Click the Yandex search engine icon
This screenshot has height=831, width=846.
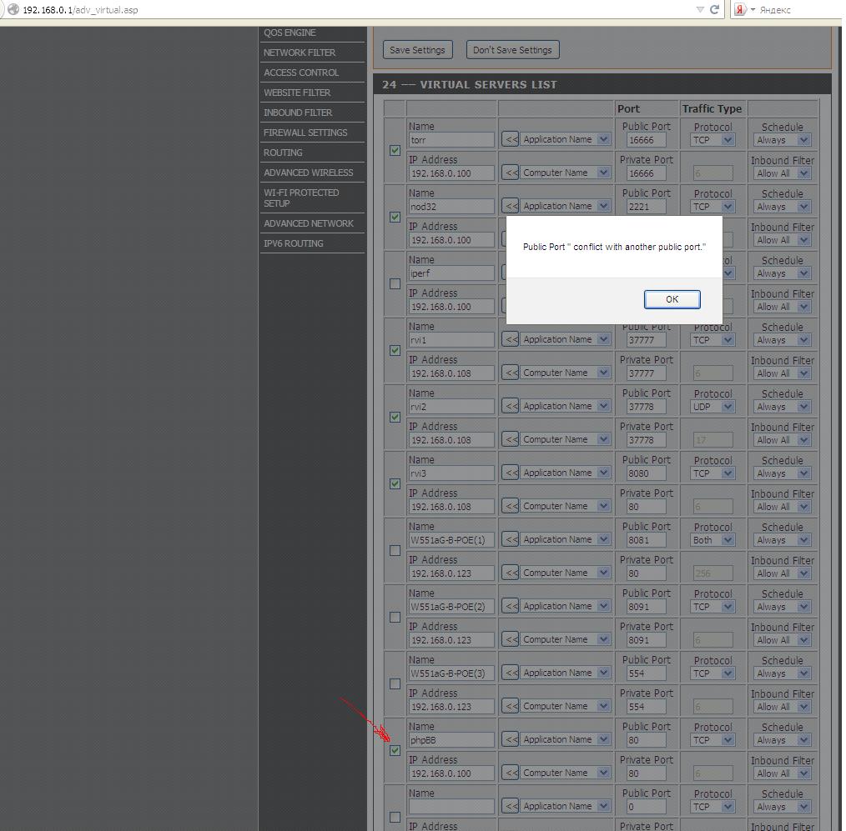(x=741, y=10)
